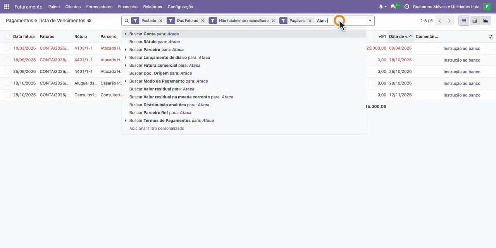496x248 pixels.
Task: Switch to list view
Action: pos(464,21)
